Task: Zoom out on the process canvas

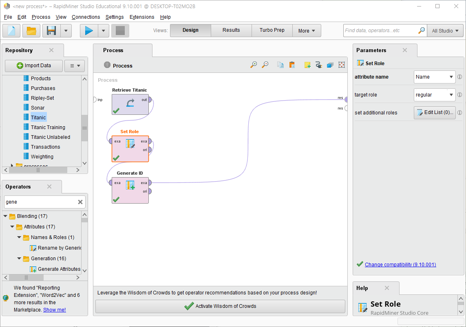Action: tap(265, 65)
